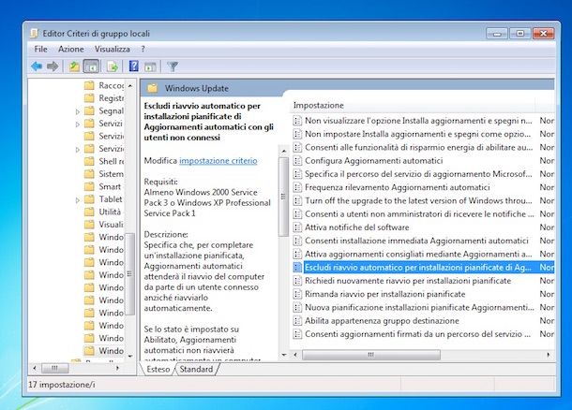Click the policy icon beside Configura Aggiornamenti automatici
Viewport: 572px width, 410px height.
[297, 161]
